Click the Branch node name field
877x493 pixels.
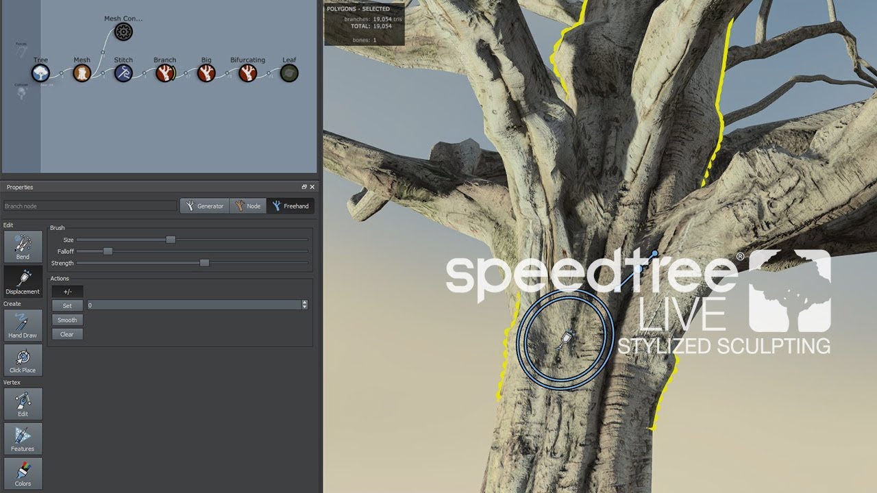90,206
